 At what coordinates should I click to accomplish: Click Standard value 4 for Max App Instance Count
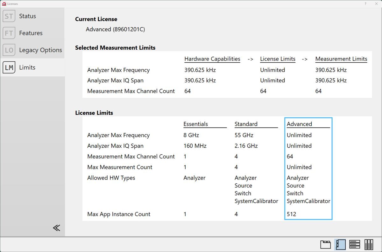pyautogui.click(x=236, y=214)
